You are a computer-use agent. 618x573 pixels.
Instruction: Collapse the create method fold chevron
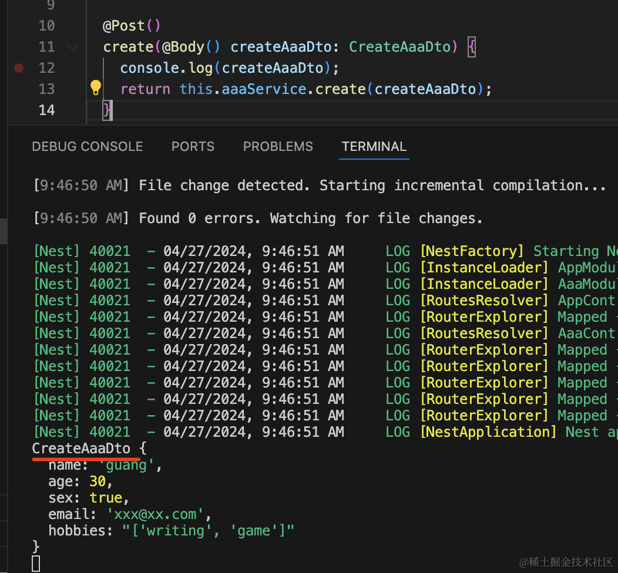coord(73,47)
